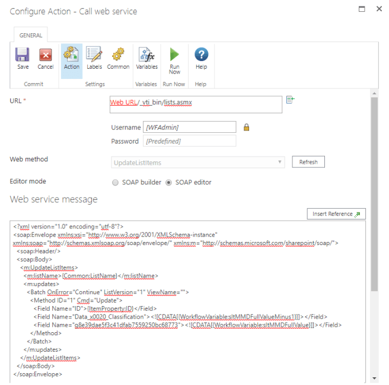Select the SOAP editor radio button
The width and height of the screenshot is (389, 385).
click(x=168, y=183)
